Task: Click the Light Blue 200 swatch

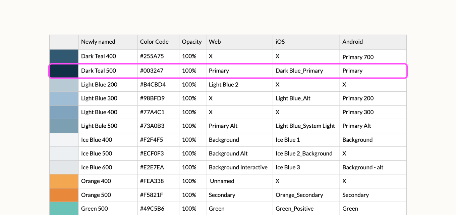Action: click(64, 85)
